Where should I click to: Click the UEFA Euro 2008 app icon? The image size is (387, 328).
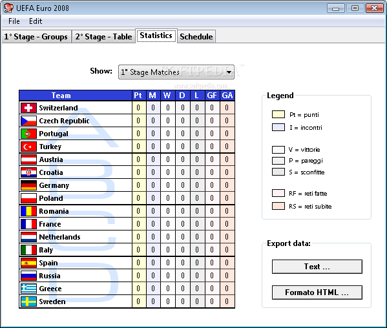(x=8, y=8)
